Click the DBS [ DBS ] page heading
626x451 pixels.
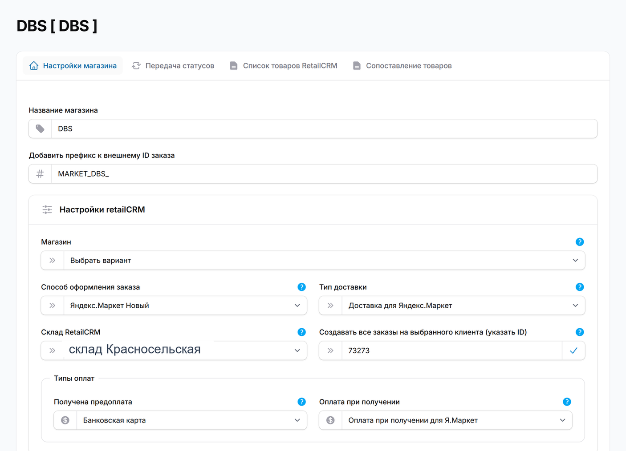57,26
